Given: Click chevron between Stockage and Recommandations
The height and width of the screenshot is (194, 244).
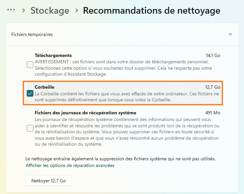Looking at the screenshot, I should (76, 10).
